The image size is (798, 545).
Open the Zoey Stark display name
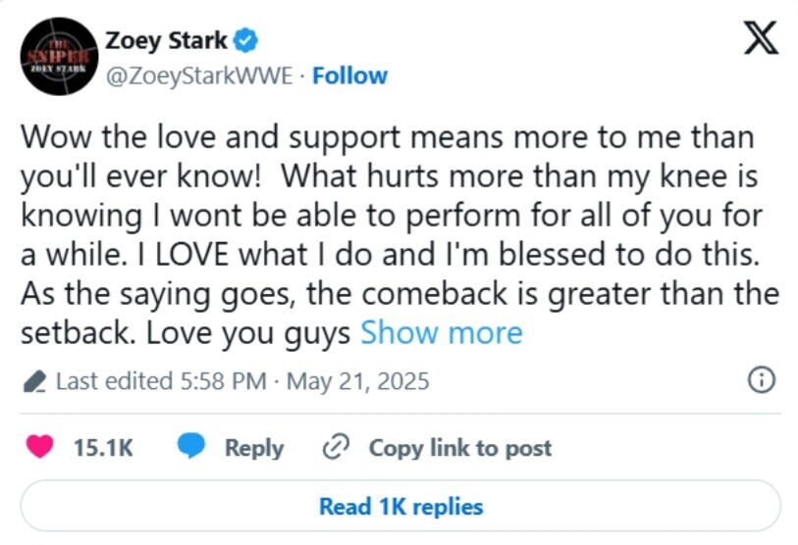[x=166, y=40]
